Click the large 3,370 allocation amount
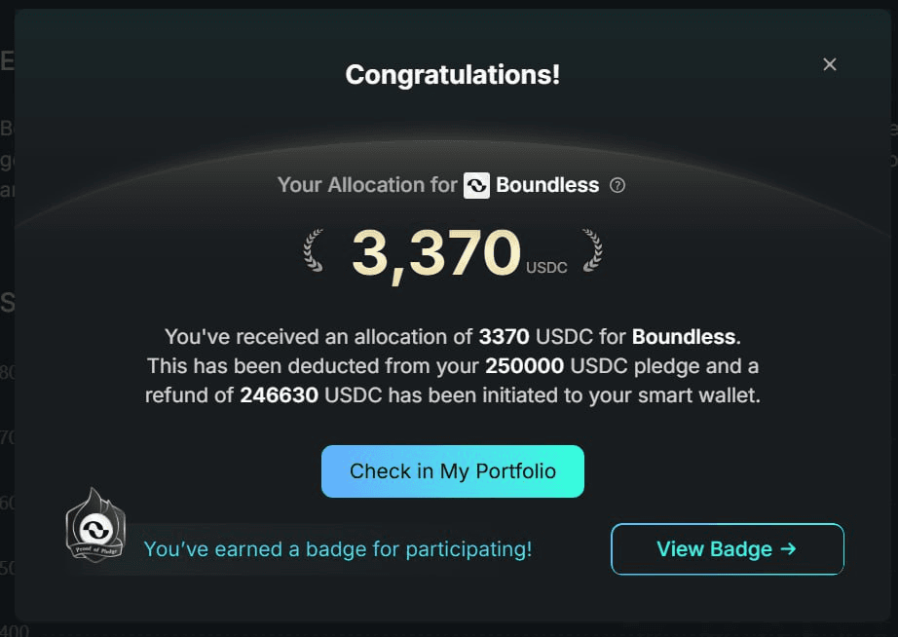 (435, 252)
